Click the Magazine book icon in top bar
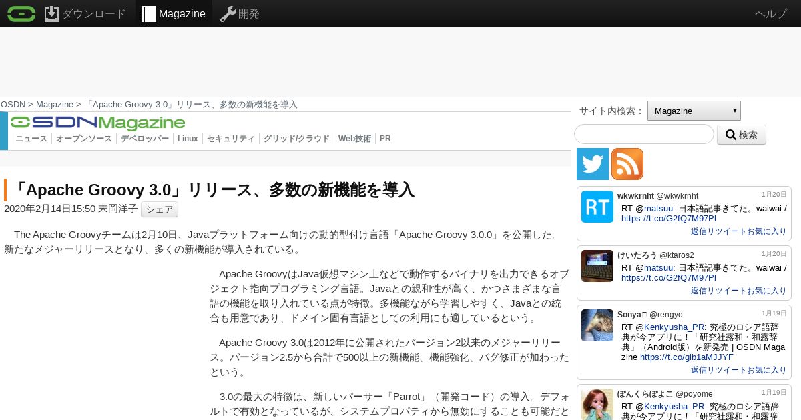This screenshot has height=420, width=801. [149, 14]
